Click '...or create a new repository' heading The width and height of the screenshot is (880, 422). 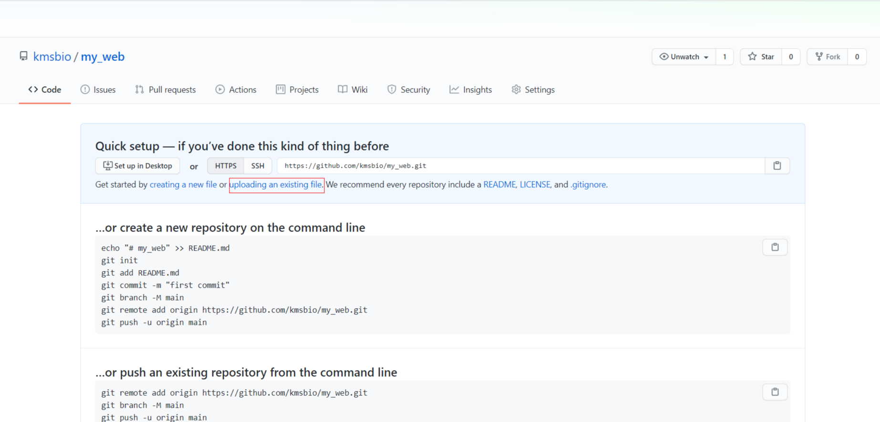pos(230,228)
